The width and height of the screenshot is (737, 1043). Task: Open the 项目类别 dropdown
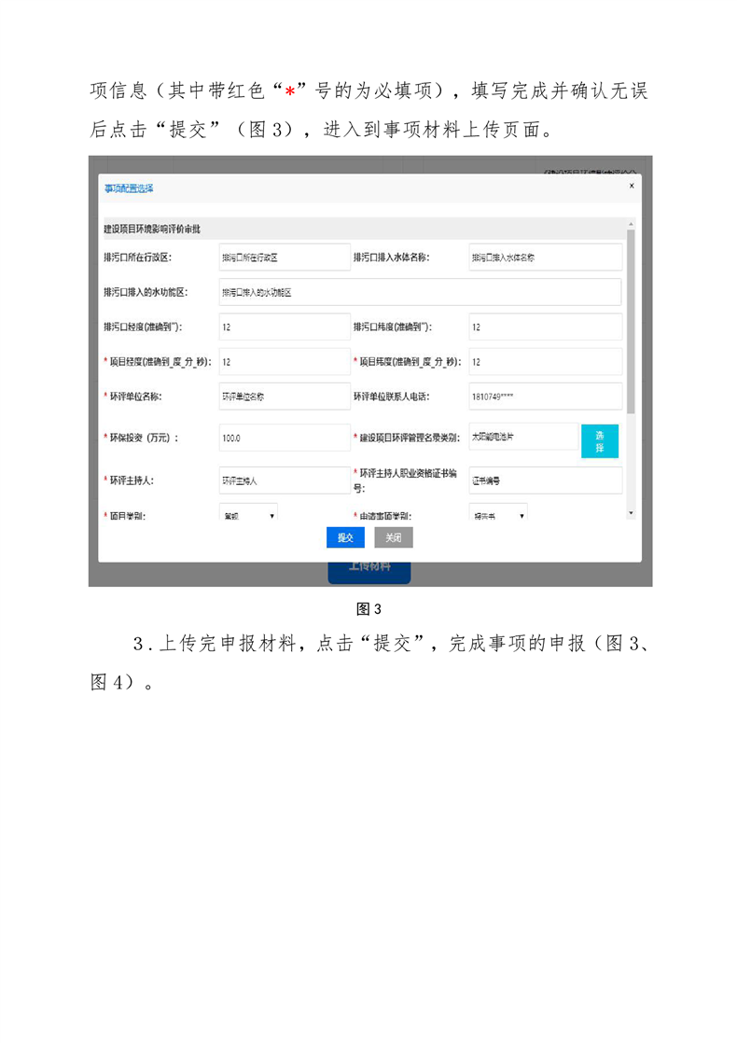(248, 512)
